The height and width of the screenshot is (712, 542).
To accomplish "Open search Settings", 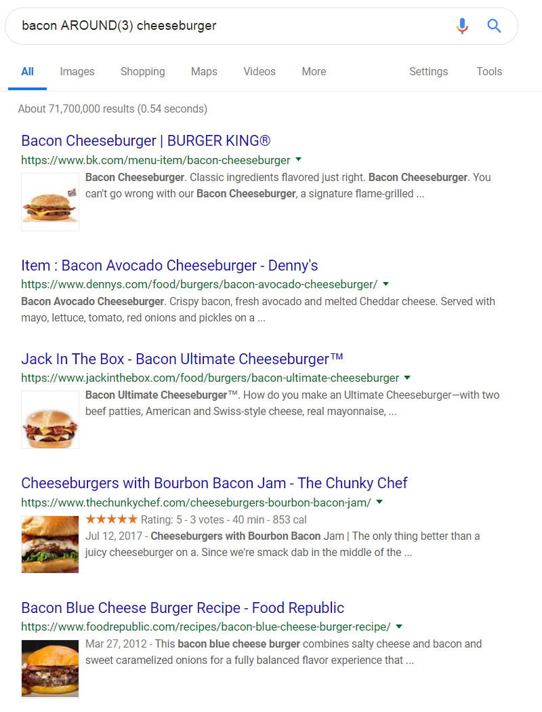I will click(429, 71).
